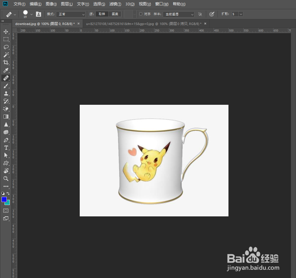Toggle pressure controls brush size
The height and width of the screenshot is (278, 296).
click(x=212, y=14)
